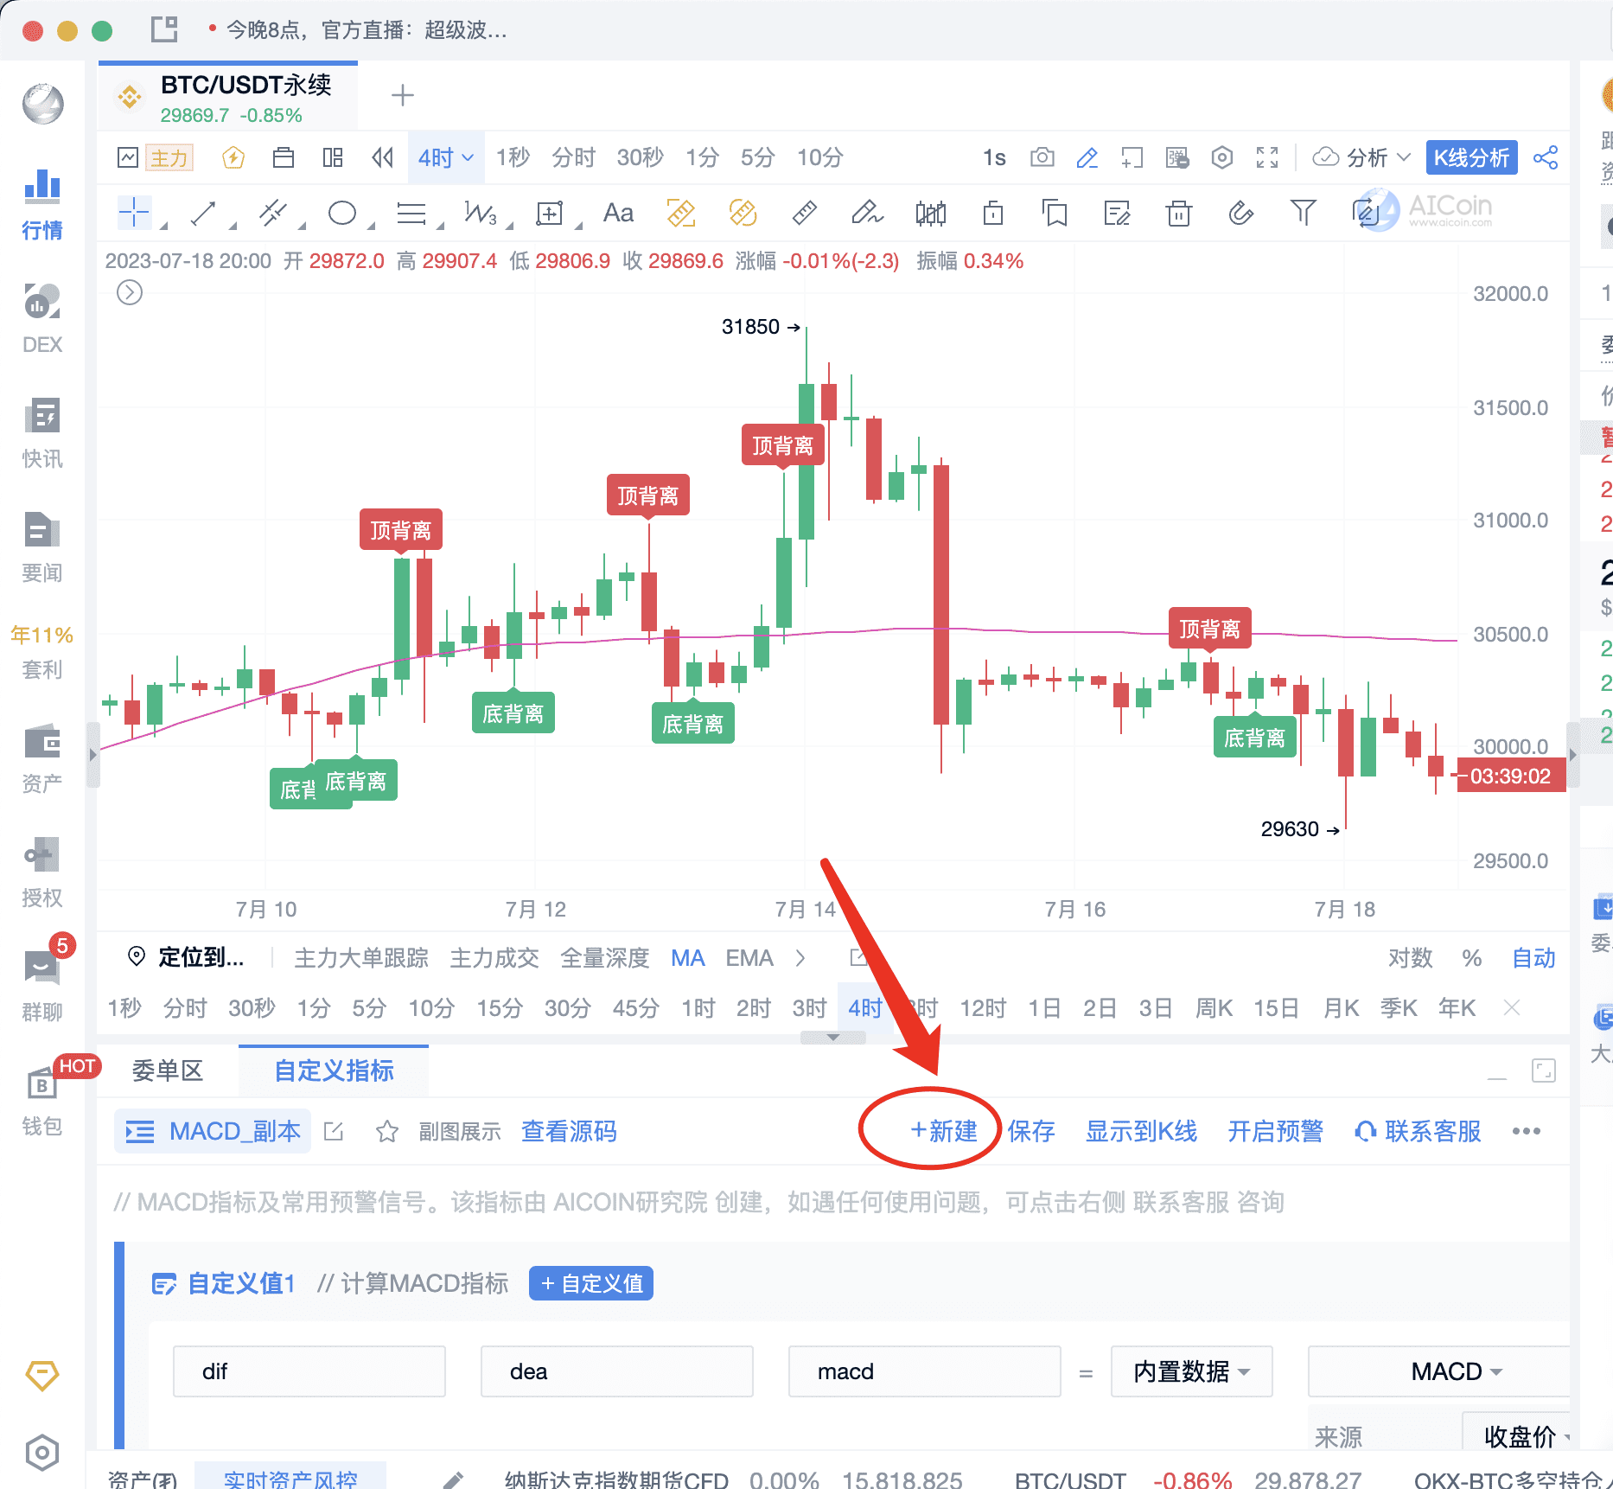Select 周K timeframe
Screen dimensions: 1613x1489
pos(1214,1008)
